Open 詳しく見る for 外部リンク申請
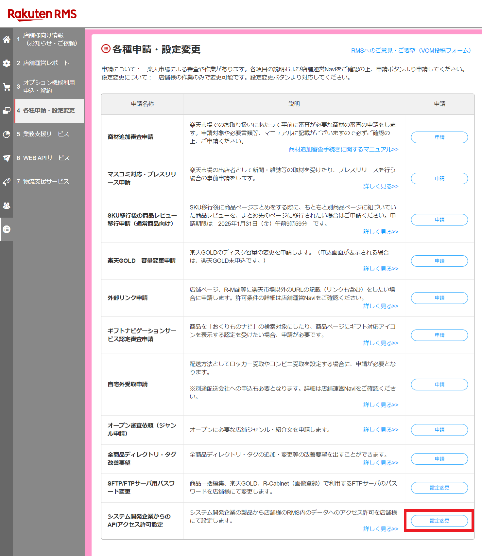Viewport: 482px width, 556px height. (x=381, y=306)
